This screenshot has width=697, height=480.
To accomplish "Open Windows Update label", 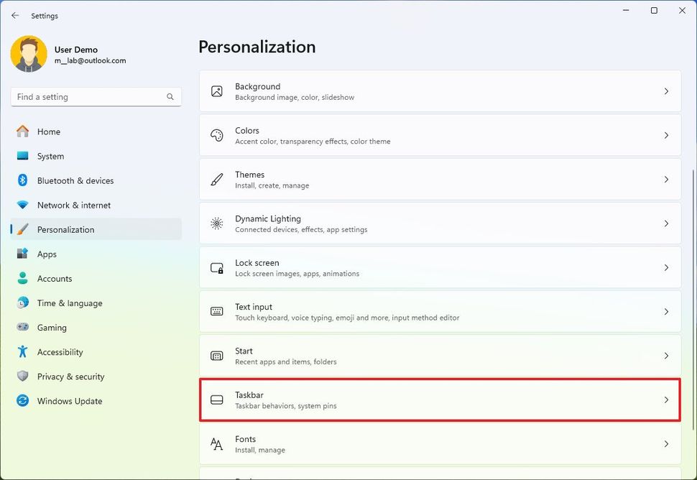I will [70, 401].
